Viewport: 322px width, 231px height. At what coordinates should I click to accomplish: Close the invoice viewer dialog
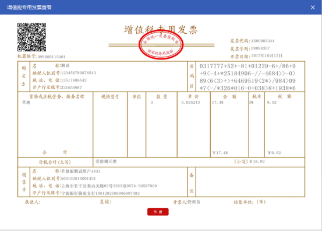(313, 8)
